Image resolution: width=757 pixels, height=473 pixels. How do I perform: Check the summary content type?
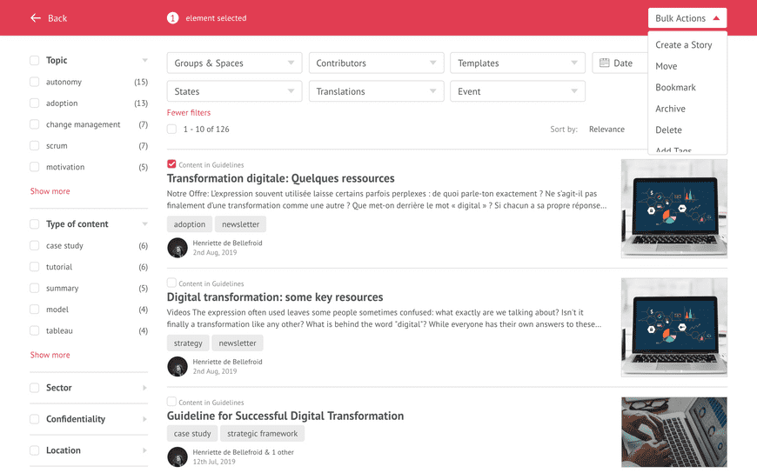[x=34, y=288]
